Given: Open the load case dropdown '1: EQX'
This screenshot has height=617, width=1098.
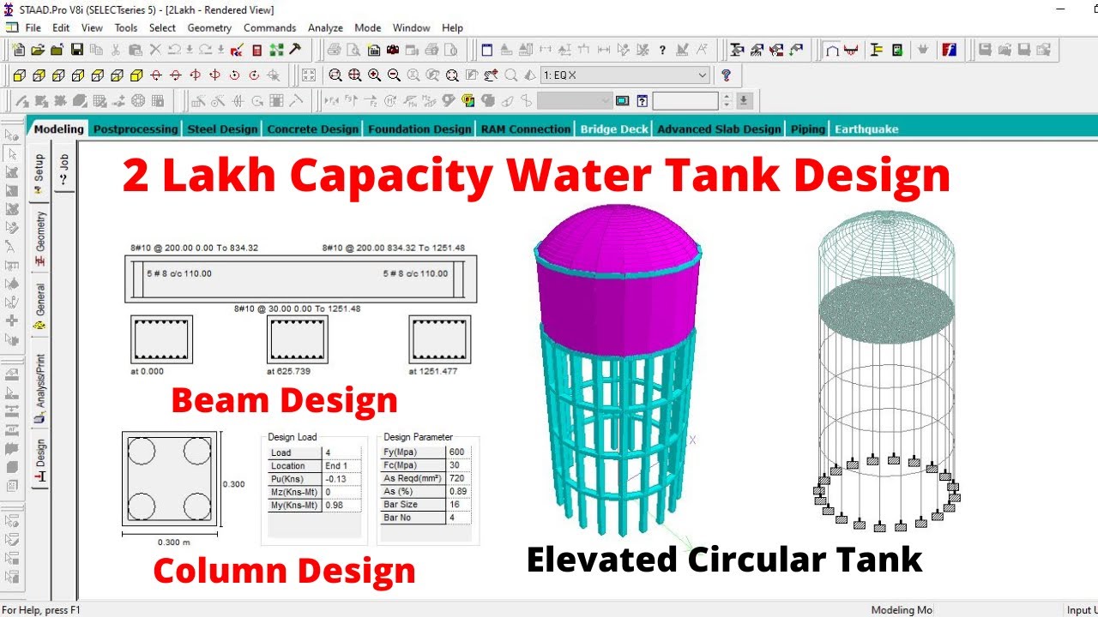Looking at the screenshot, I should click(625, 75).
